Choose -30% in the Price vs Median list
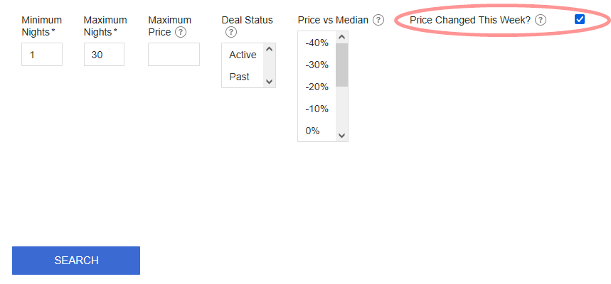The height and width of the screenshot is (284, 611). [x=317, y=65]
